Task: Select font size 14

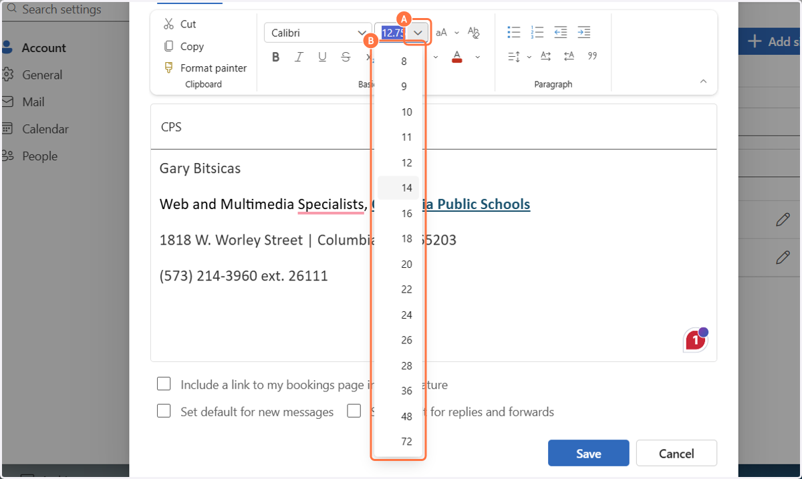Action: [398, 188]
